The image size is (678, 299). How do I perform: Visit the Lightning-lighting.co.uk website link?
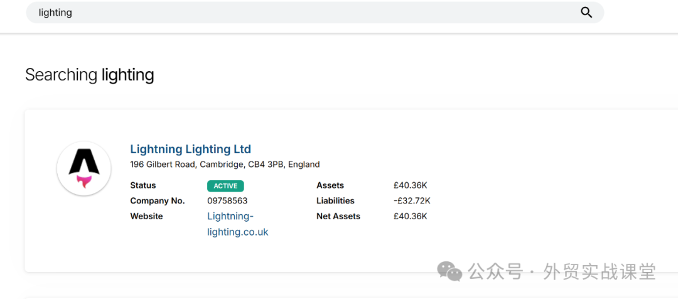coord(237,224)
